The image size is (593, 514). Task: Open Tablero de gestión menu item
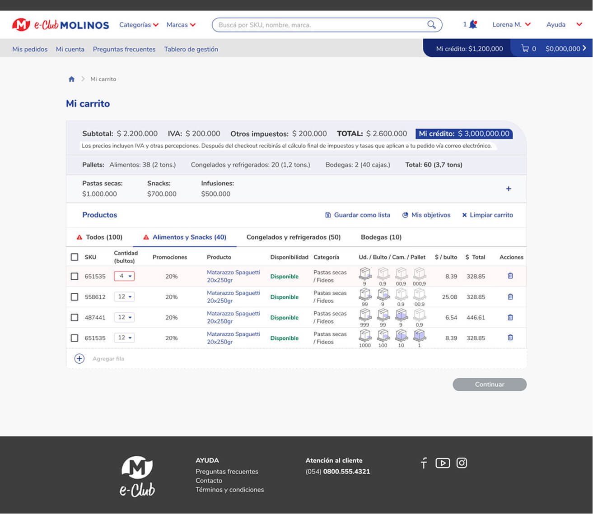click(x=191, y=49)
